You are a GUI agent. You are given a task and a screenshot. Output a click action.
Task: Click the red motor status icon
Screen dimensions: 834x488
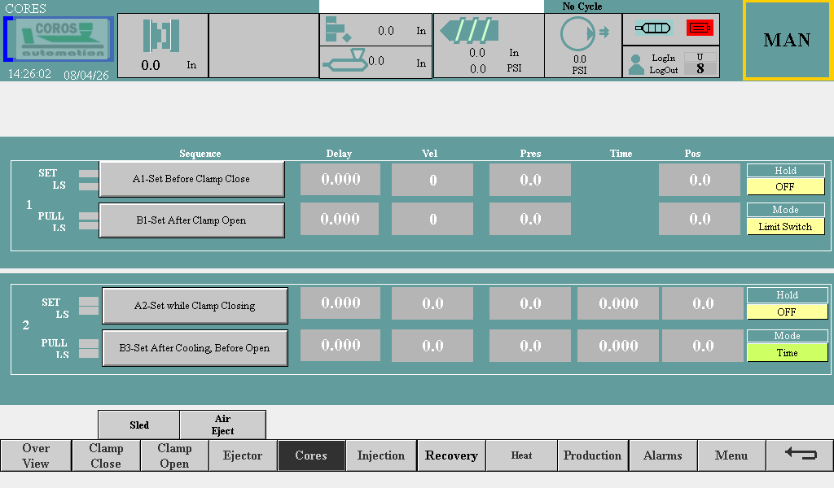click(700, 28)
